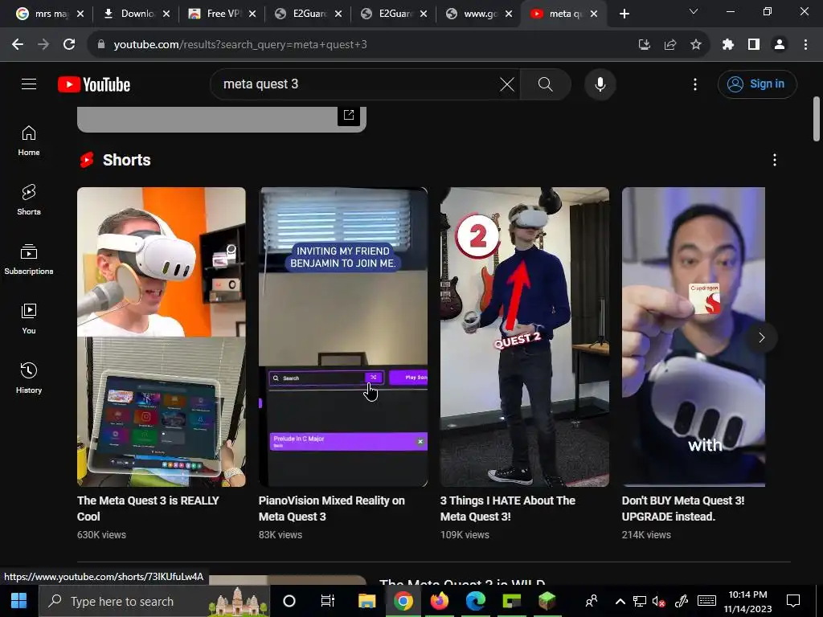This screenshot has width=823, height=617.
Task: Open Chrome three-dot menu
Action: click(805, 45)
